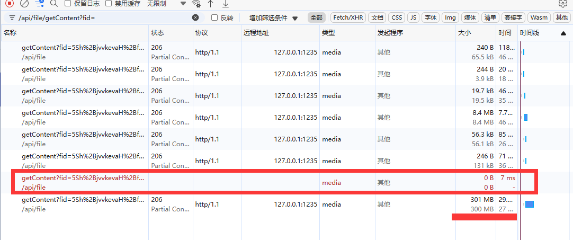This screenshot has width=573, height=240.
Task: Enable the 保留日志 checkbox
Action: [68, 3]
